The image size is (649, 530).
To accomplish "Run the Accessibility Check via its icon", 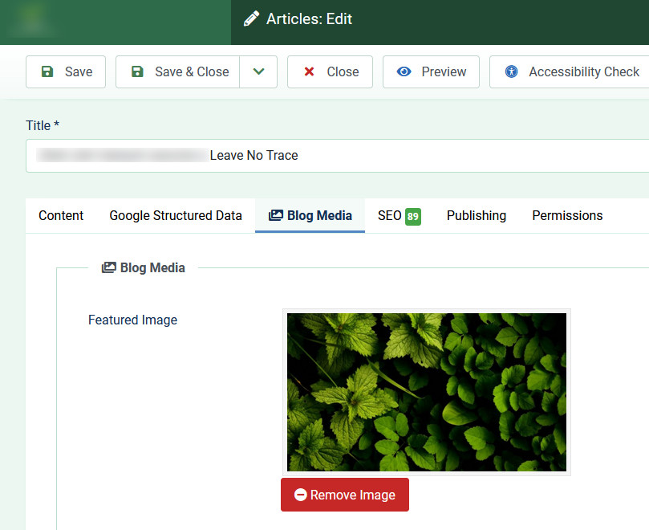I will [512, 71].
